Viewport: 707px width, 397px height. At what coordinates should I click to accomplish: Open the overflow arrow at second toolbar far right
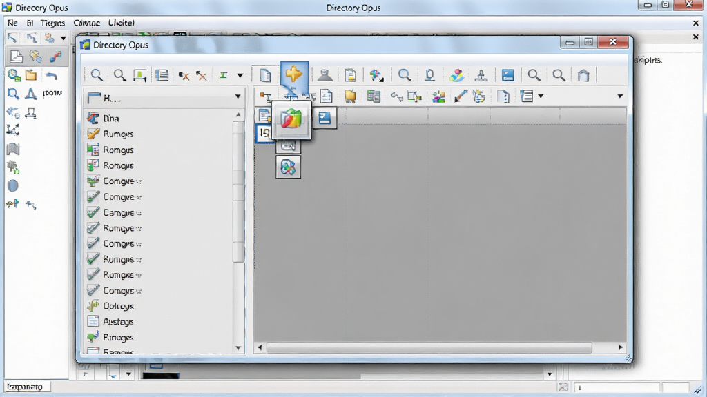click(620, 96)
